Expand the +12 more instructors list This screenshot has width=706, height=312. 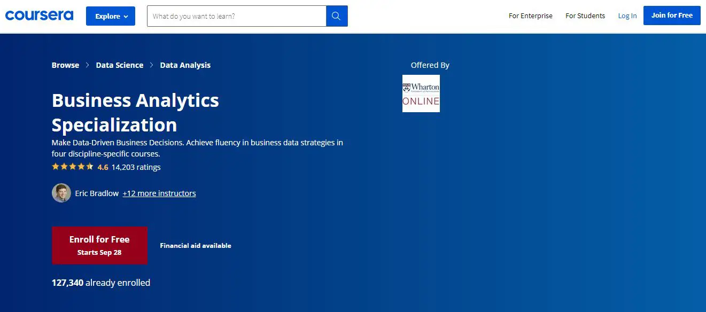point(159,193)
